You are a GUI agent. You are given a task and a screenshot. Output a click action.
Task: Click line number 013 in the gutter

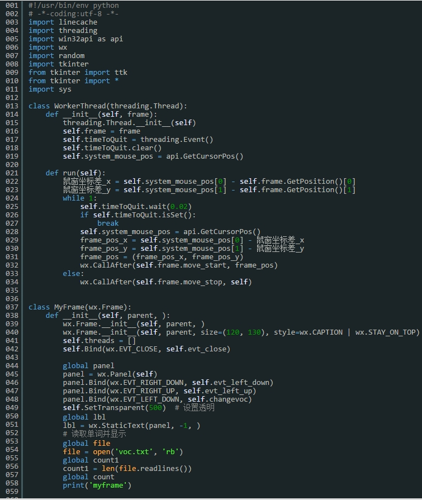(x=12, y=106)
